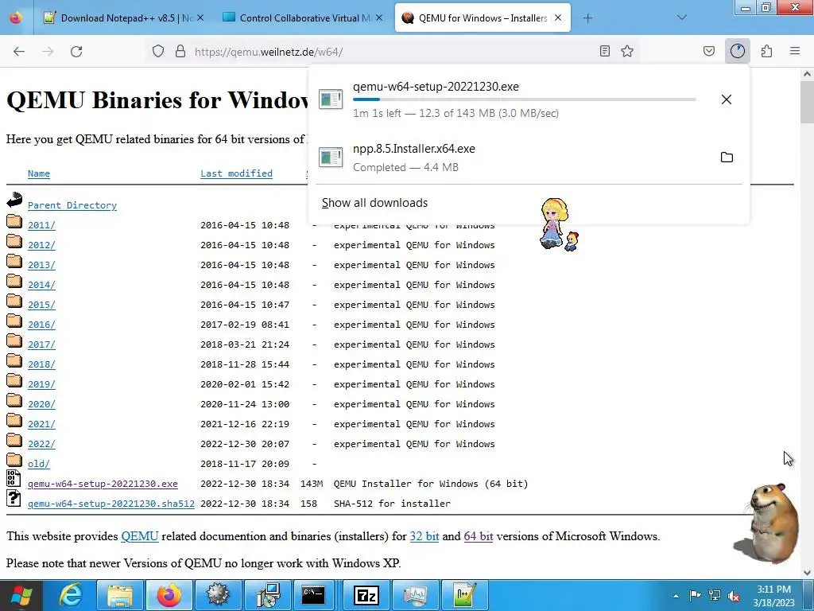814x611 pixels.
Task: Open the old/ folder link
Action: 39,464
